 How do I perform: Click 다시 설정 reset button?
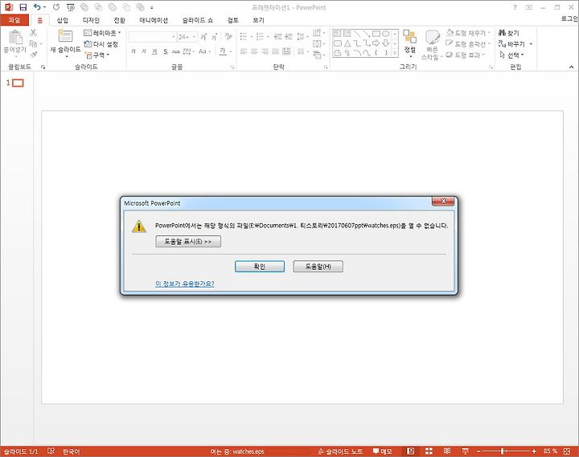coord(101,44)
